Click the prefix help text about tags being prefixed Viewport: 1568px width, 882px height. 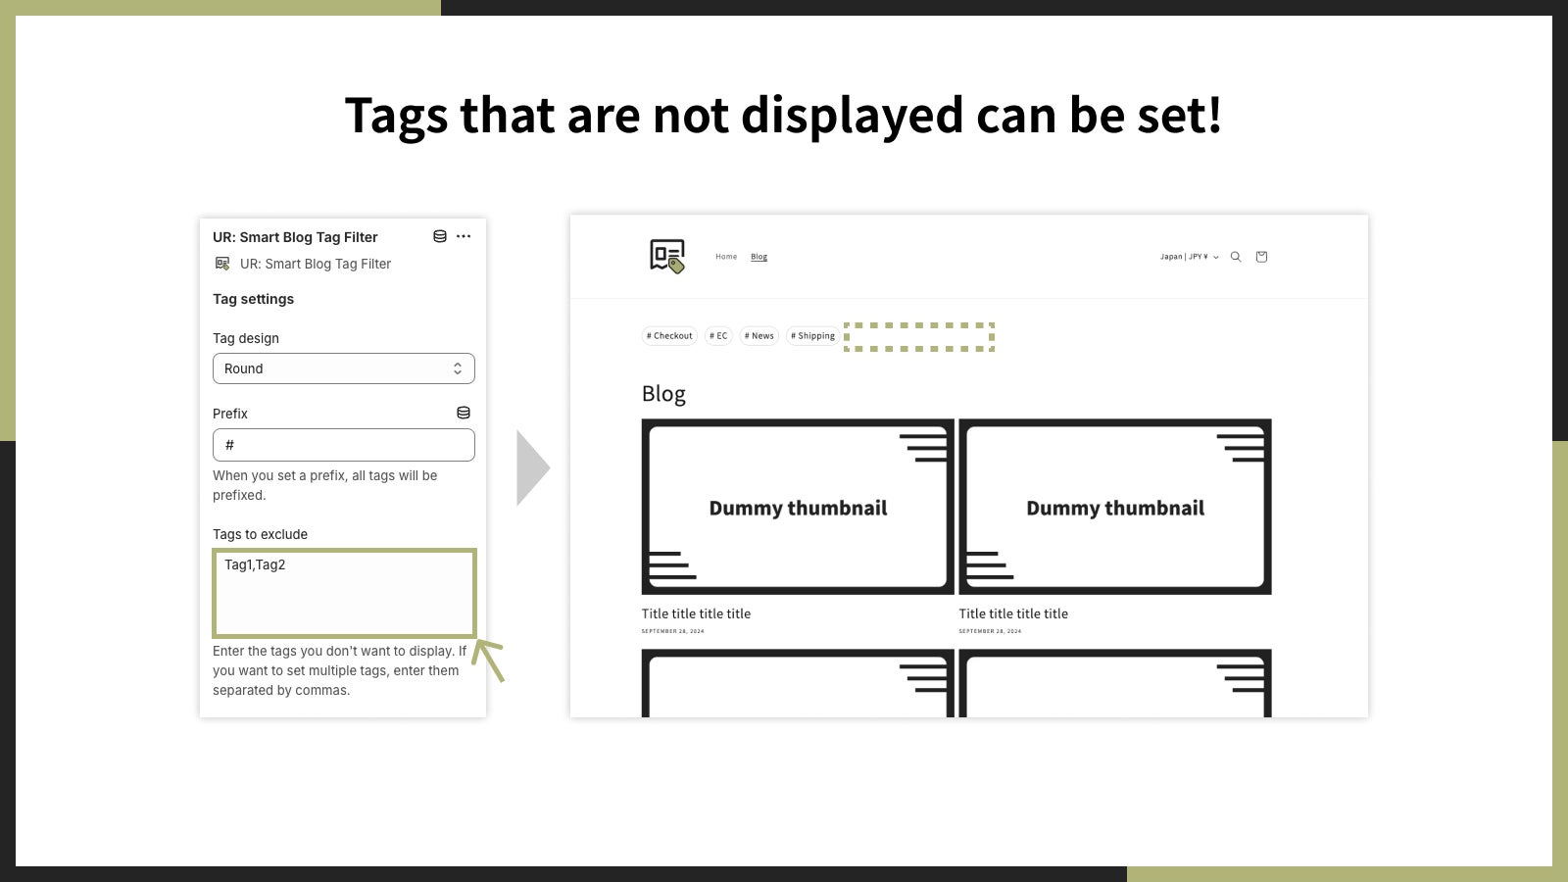325,485
